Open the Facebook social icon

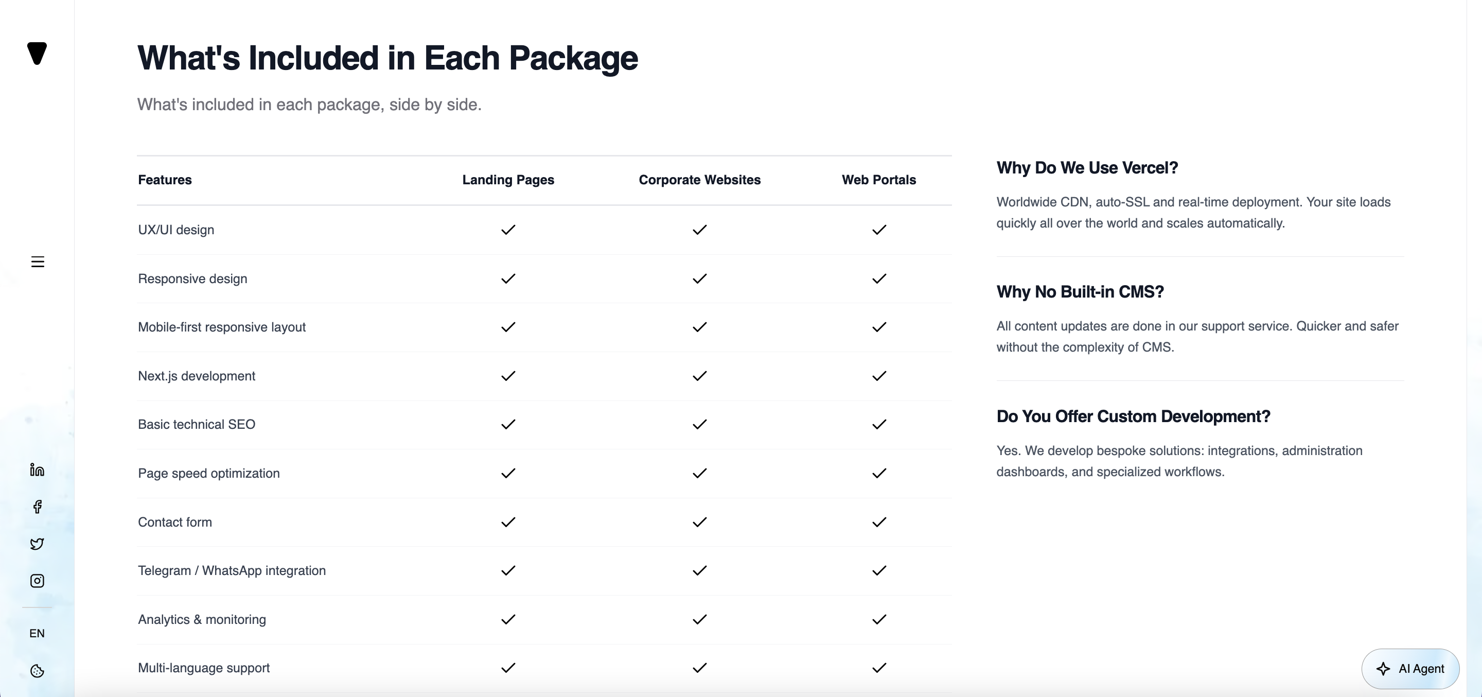click(x=38, y=507)
